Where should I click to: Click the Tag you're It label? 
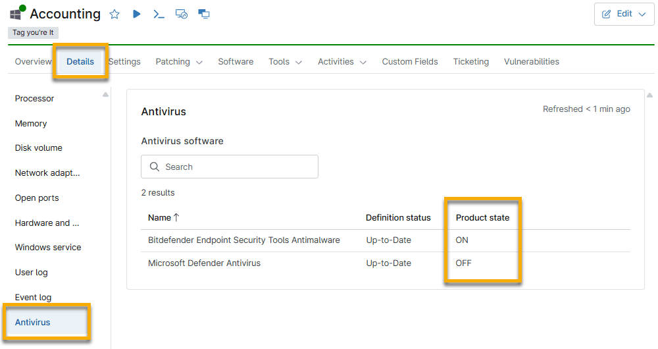[33, 32]
